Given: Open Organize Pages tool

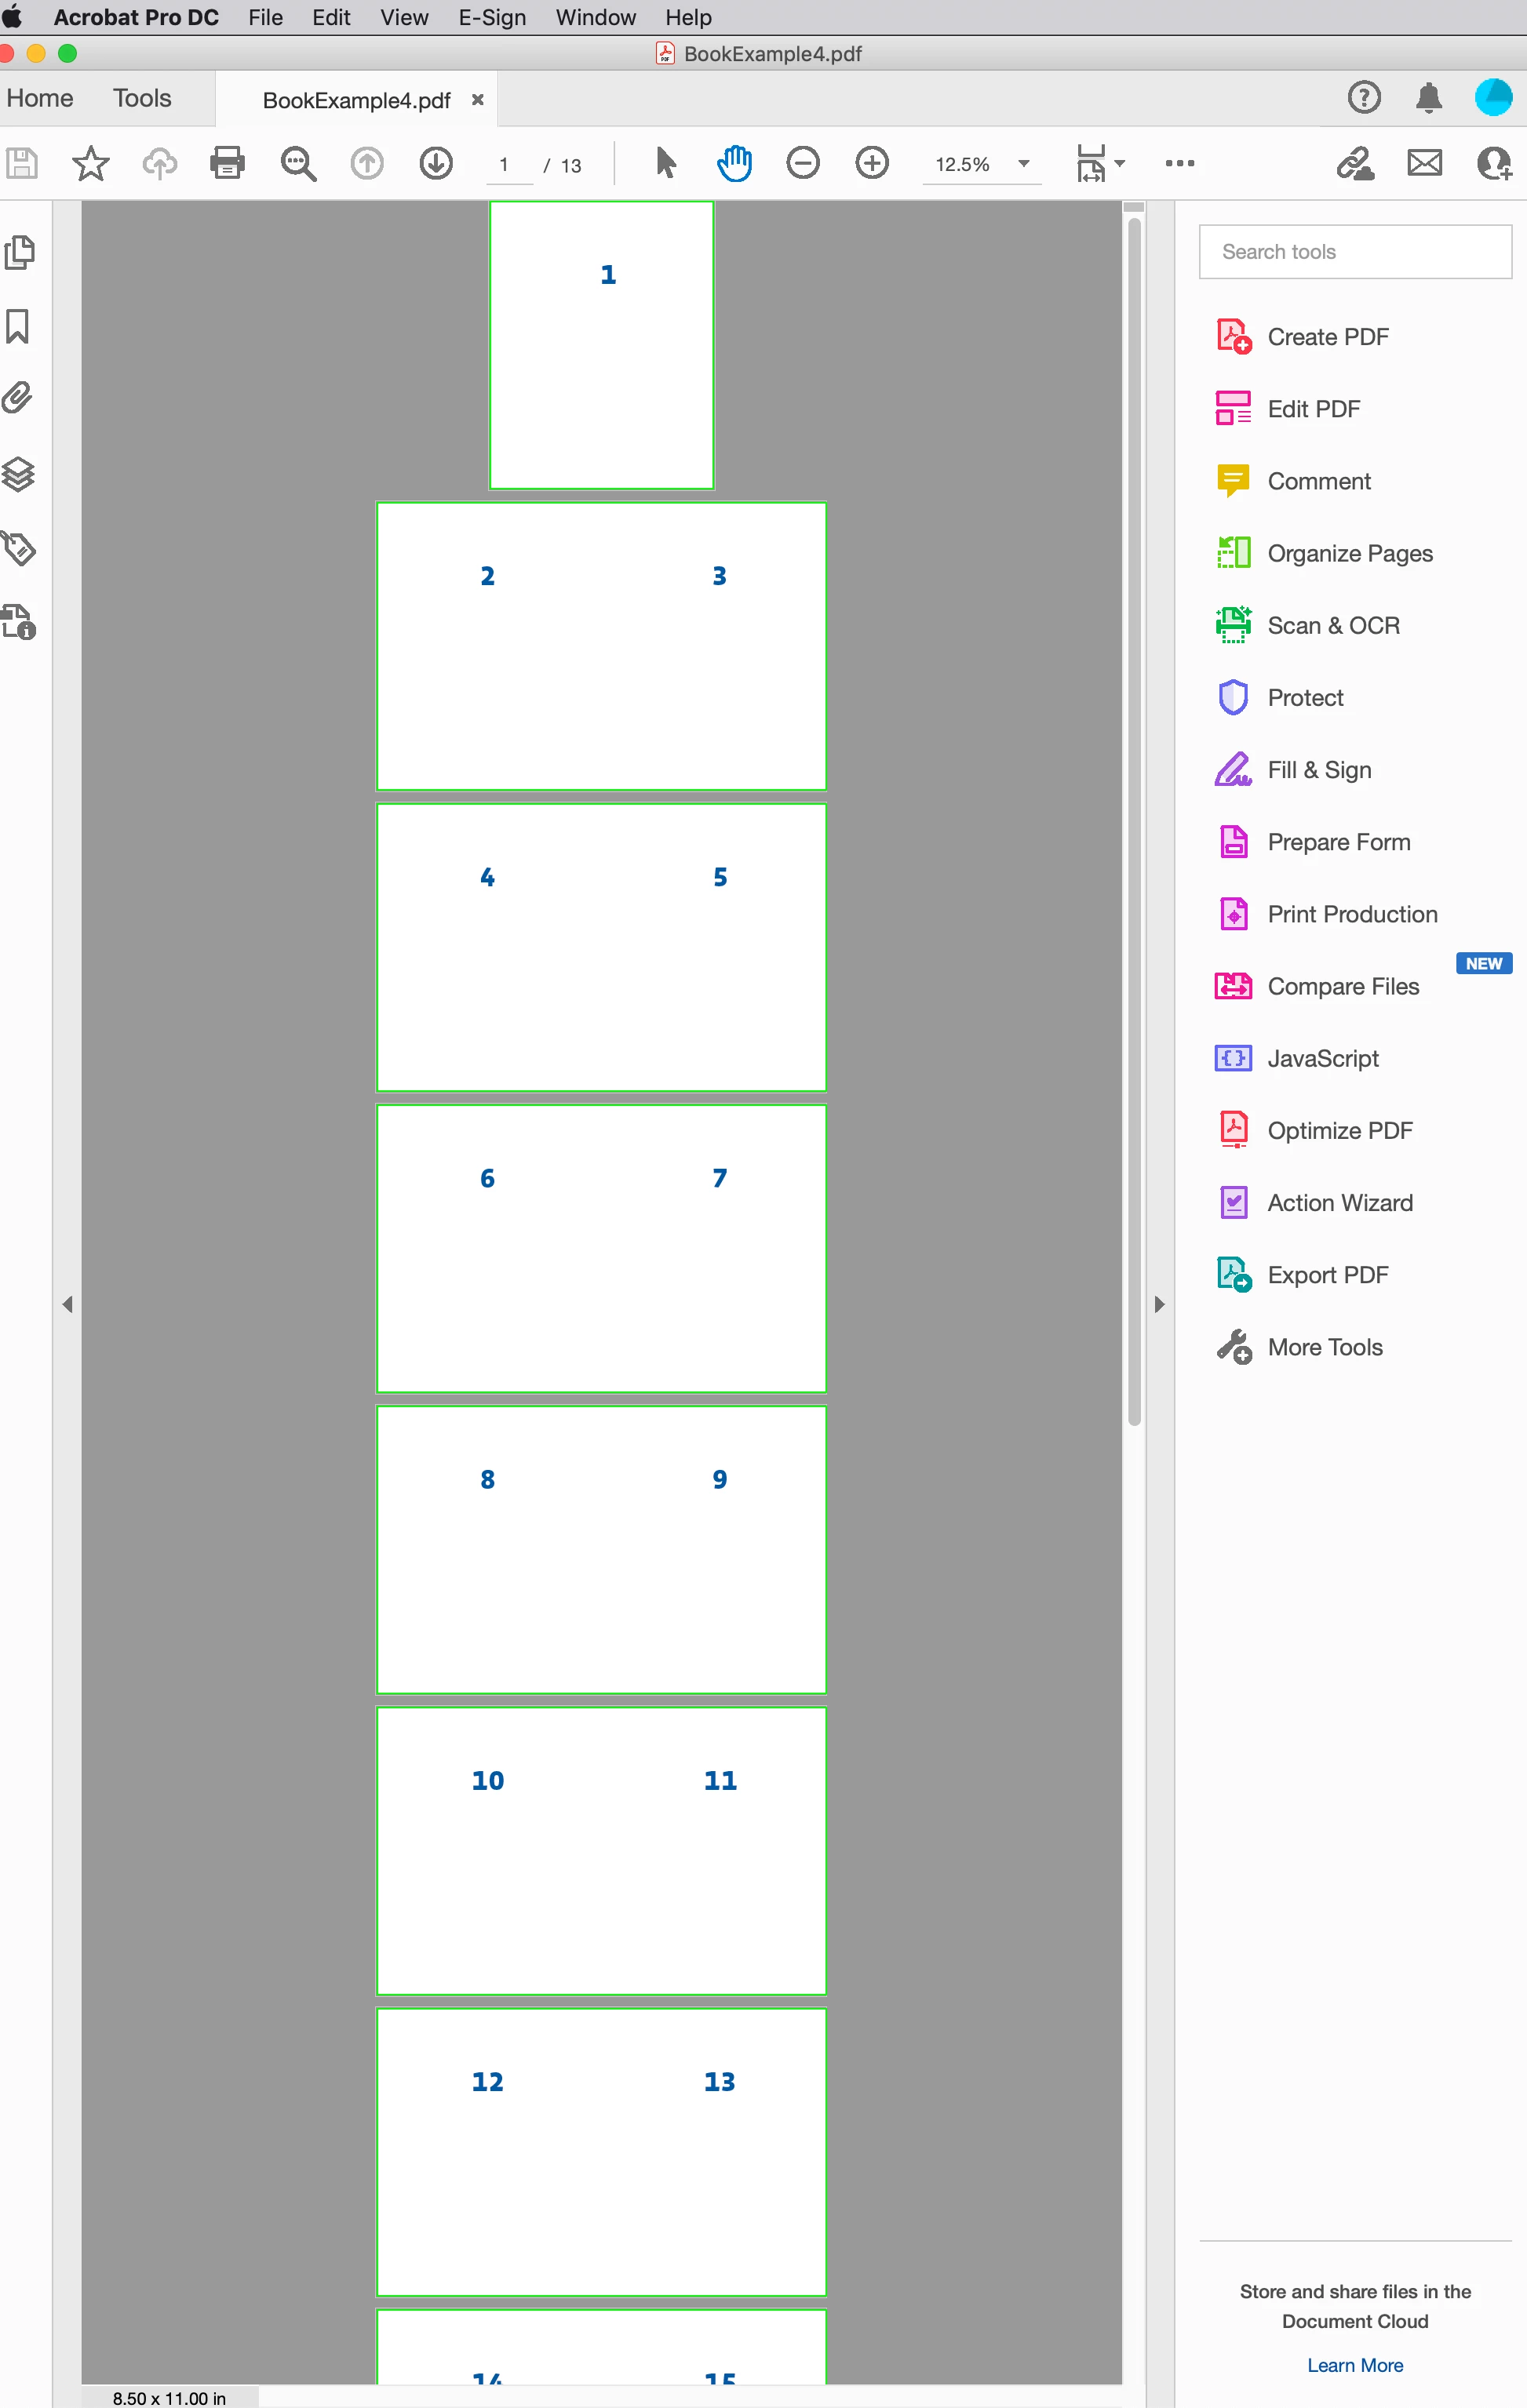Looking at the screenshot, I should click(1349, 553).
